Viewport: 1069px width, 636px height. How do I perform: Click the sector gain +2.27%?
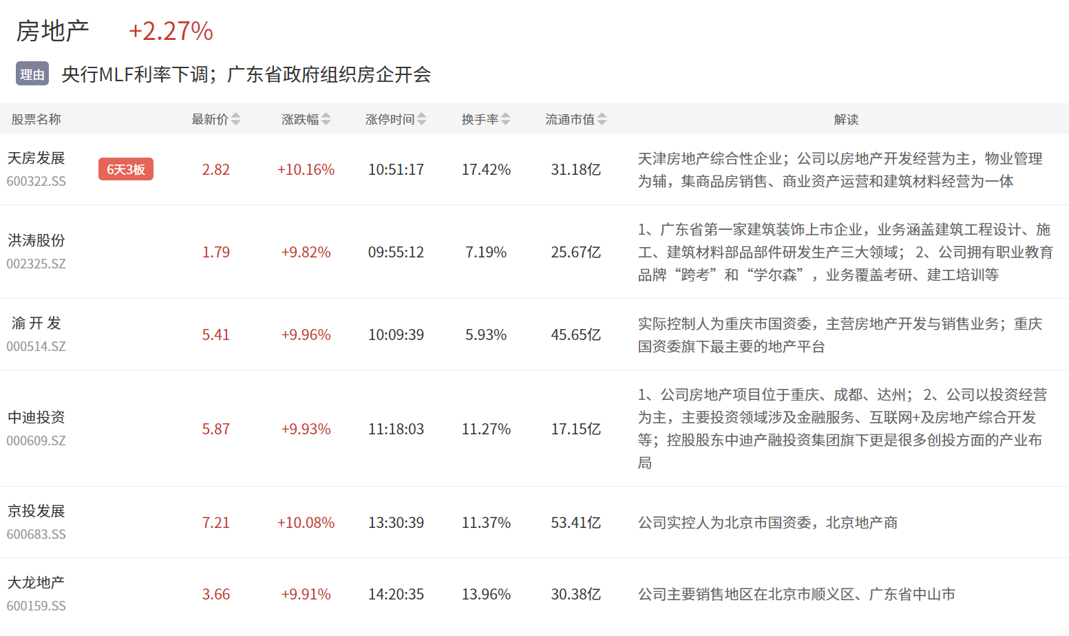coord(171,31)
